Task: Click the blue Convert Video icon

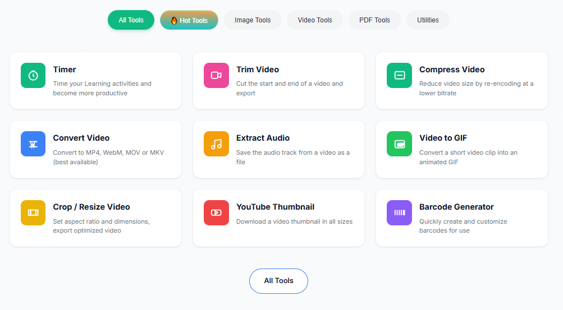Action: coord(33,144)
